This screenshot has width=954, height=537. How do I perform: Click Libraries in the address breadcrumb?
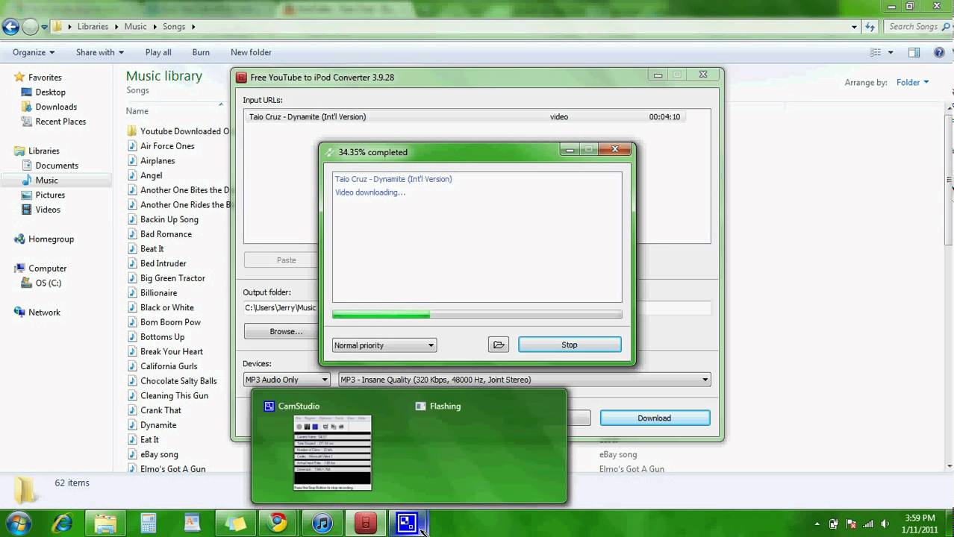click(x=93, y=27)
